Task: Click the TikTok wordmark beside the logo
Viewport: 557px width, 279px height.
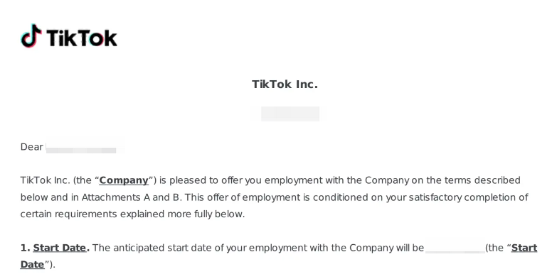Action: click(82, 38)
